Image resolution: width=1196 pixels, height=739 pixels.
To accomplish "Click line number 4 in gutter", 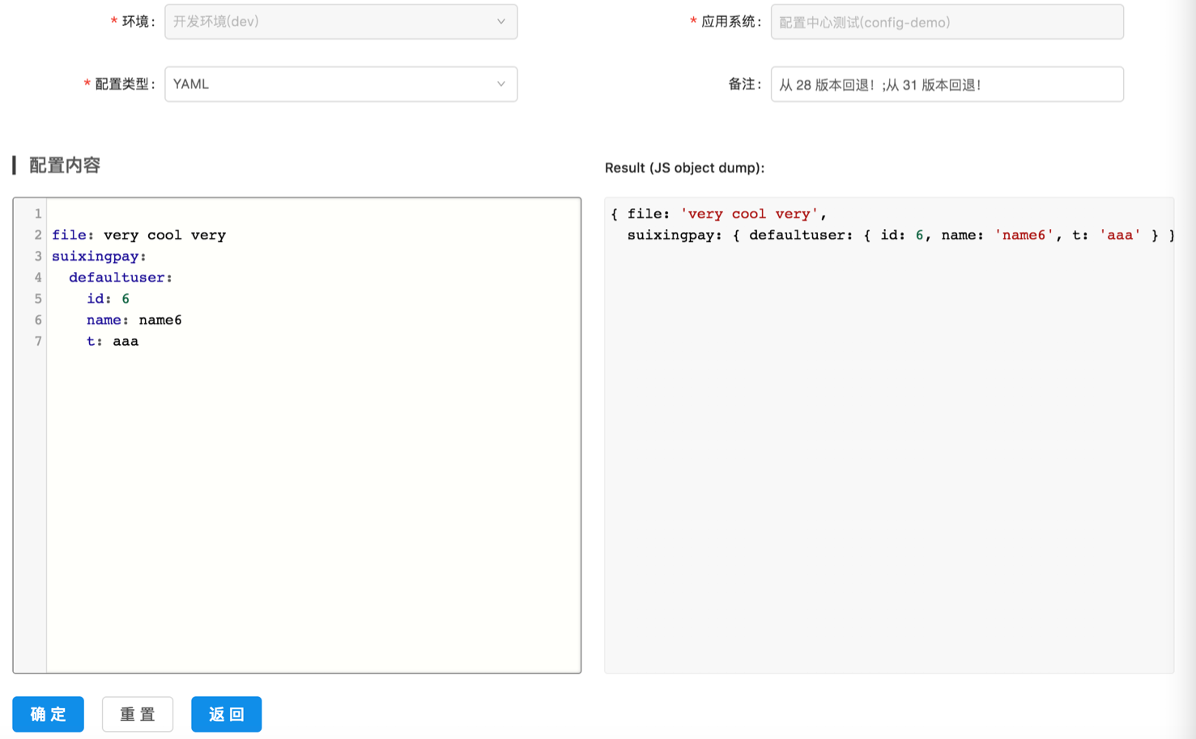I will click(x=38, y=277).
